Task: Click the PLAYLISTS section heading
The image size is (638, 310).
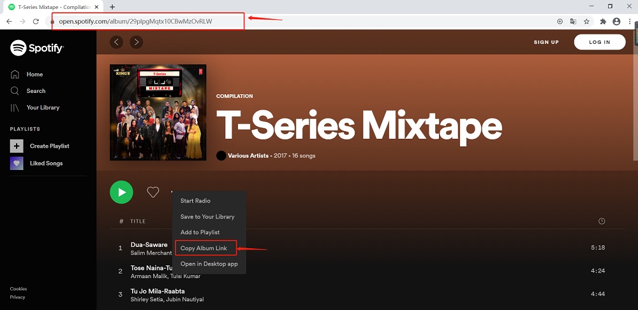Action: click(25, 129)
